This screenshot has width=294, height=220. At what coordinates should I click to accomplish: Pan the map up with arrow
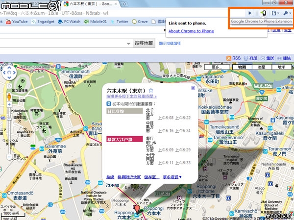click(9, 68)
